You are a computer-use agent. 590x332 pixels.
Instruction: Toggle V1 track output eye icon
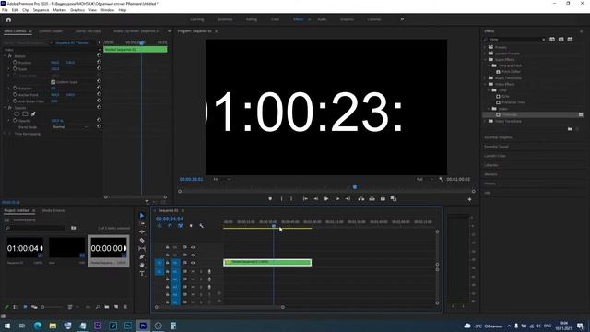(193, 263)
